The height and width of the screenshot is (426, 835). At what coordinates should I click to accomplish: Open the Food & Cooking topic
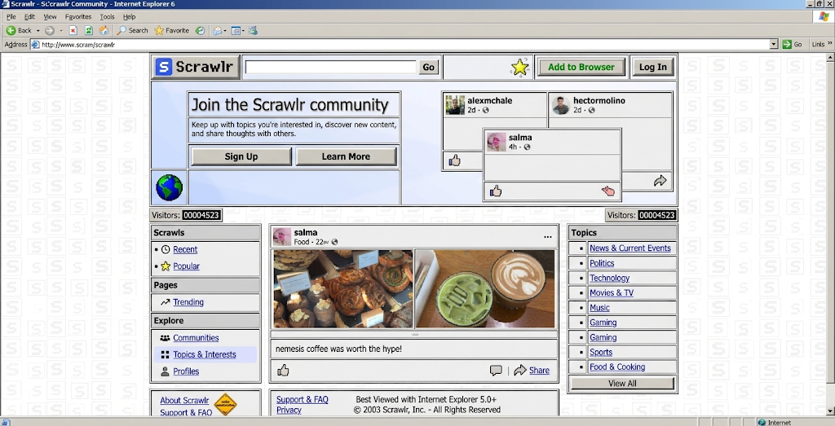coord(617,367)
